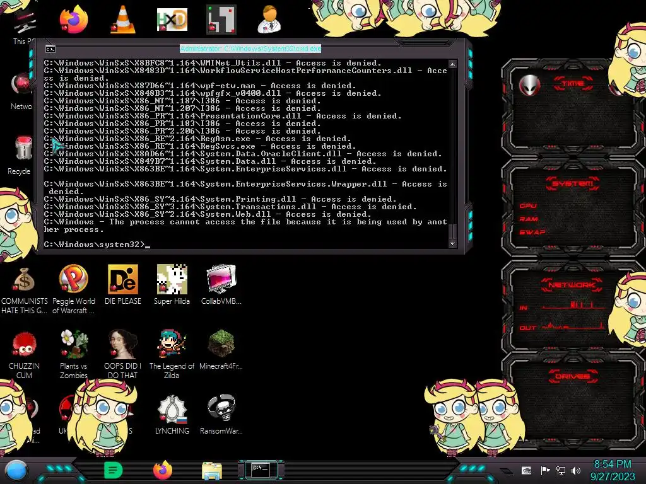
Task: Open the Firefox desktop shortcut
Action: (73, 20)
